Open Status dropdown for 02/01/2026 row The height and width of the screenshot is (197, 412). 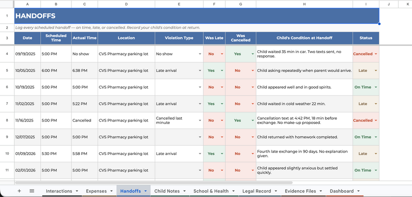click(376, 170)
